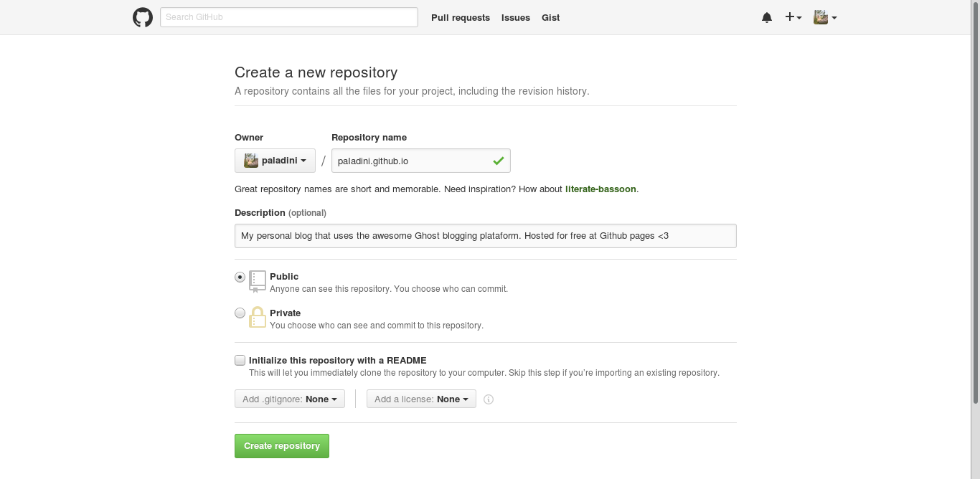Click the license info icon
Screen dimensions: 980x479
(x=489, y=399)
